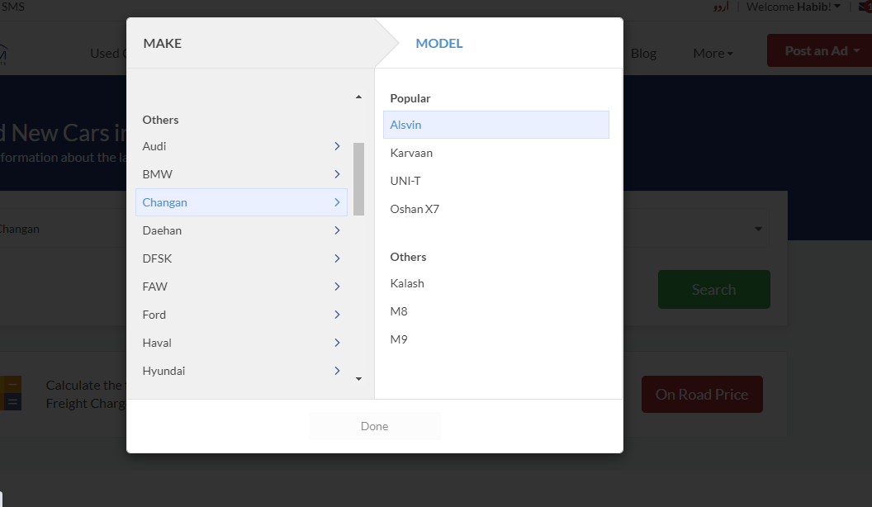Viewport: 872px width, 507px height.
Task: Choose DFSK from the make list
Action: tap(241, 258)
